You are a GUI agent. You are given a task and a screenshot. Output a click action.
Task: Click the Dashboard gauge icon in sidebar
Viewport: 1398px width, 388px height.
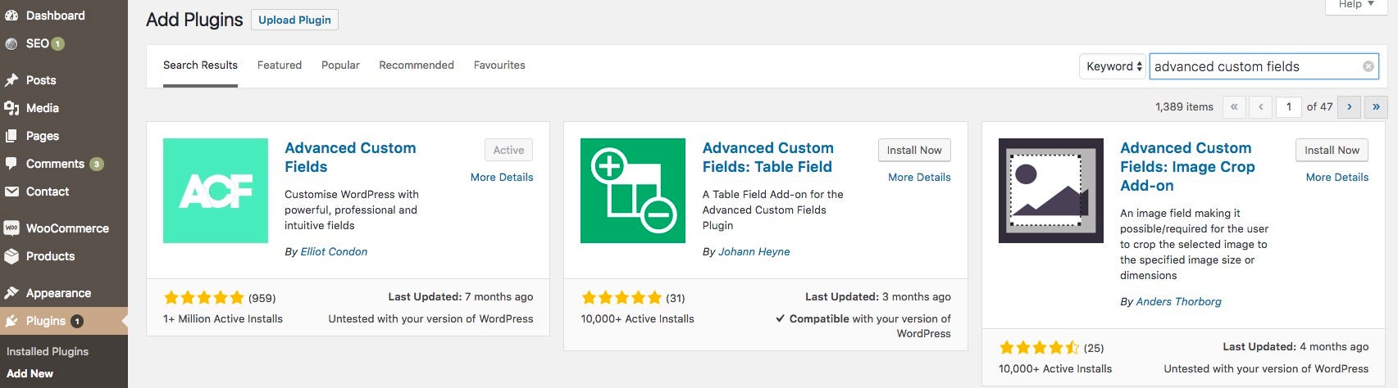click(11, 16)
